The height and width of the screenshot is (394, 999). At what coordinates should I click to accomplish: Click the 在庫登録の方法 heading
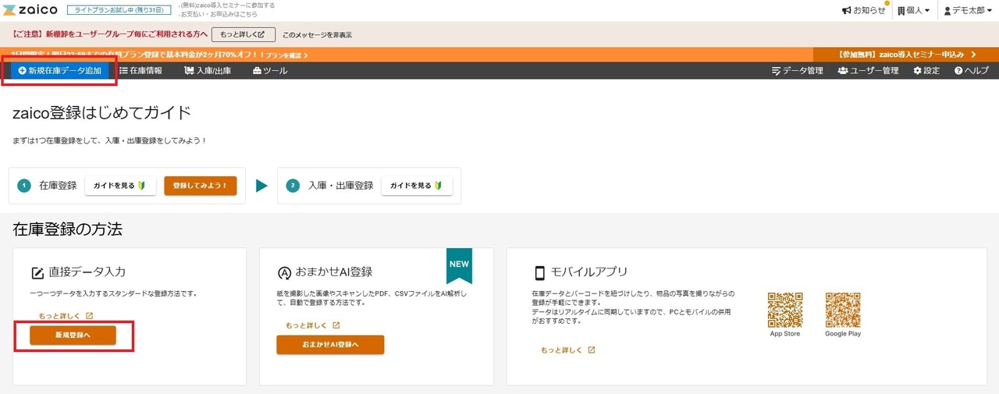pyautogui.click(x=68, y=229)
